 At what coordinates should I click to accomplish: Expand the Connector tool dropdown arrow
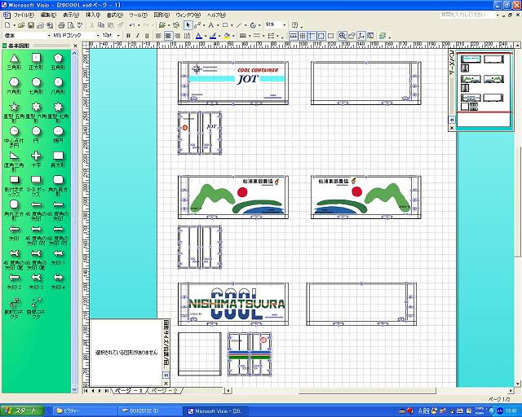coord(203,25)
